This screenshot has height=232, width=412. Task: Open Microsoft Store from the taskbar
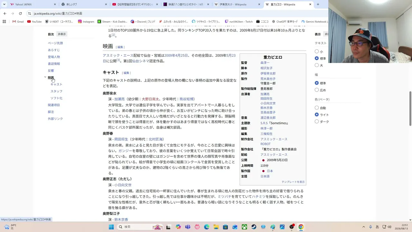click(x=226, y=227)
